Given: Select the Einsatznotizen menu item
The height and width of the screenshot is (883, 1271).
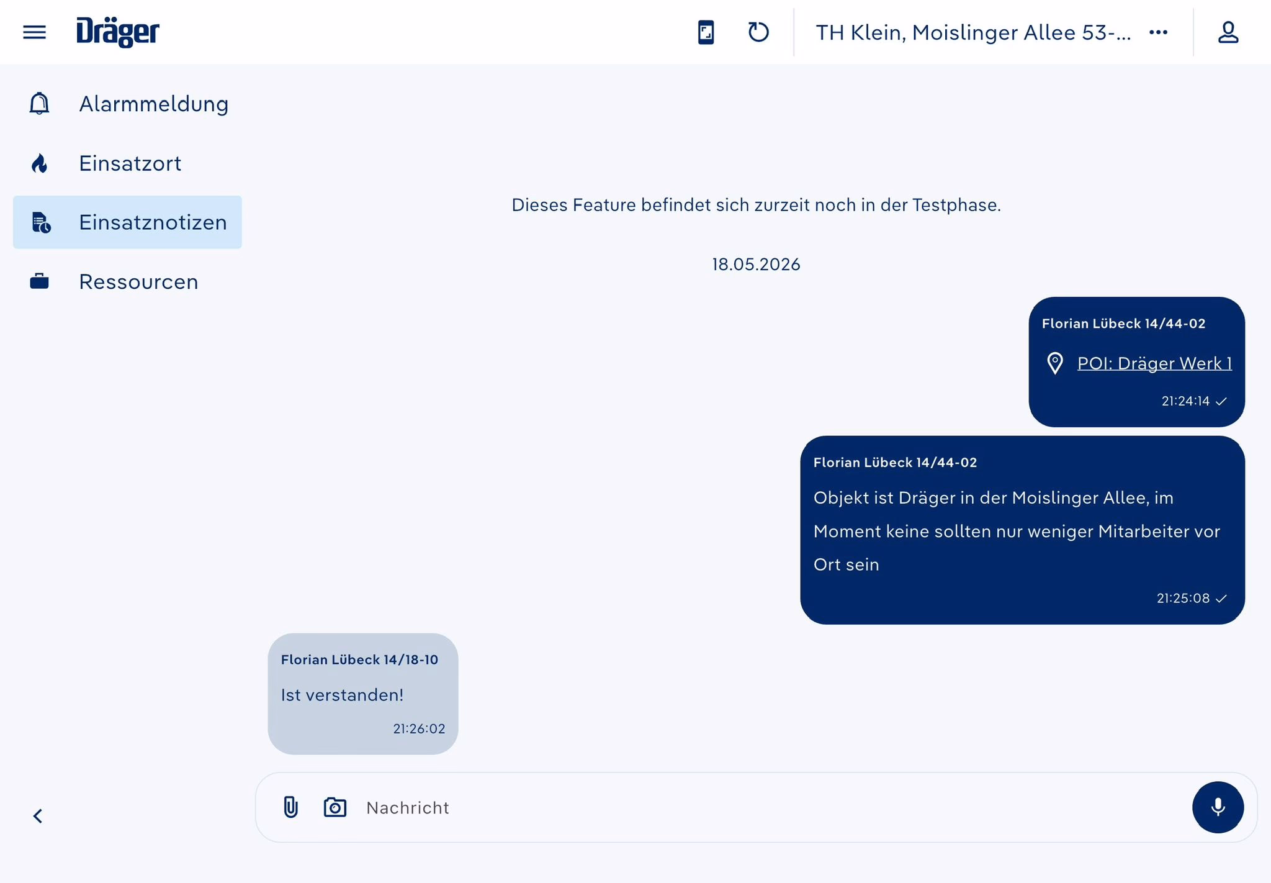Looking at the screenshot, I should point(127,222).
